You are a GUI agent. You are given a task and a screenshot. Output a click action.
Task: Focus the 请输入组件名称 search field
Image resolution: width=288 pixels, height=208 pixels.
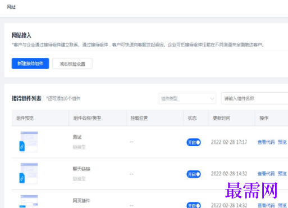(254, 98)
